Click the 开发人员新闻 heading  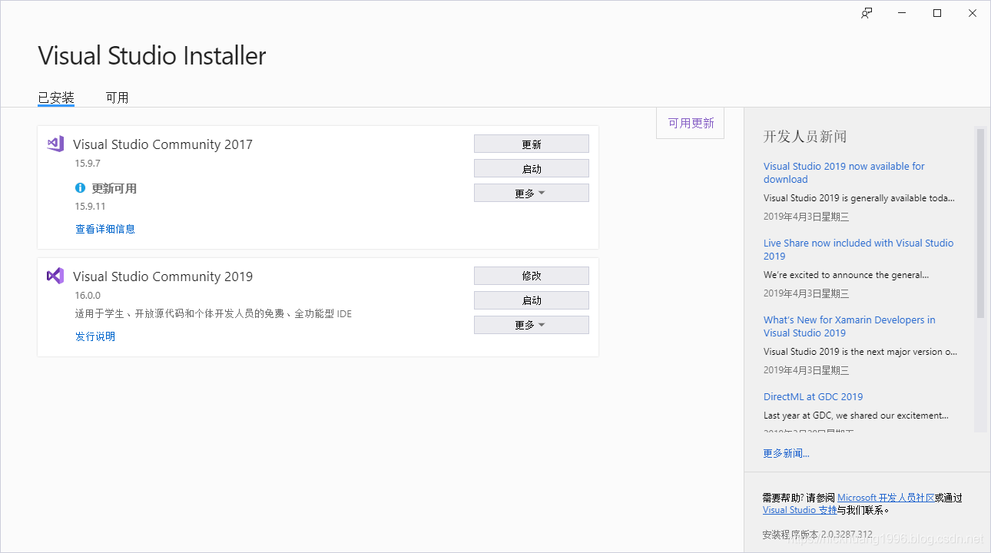(x=805, y=137)
